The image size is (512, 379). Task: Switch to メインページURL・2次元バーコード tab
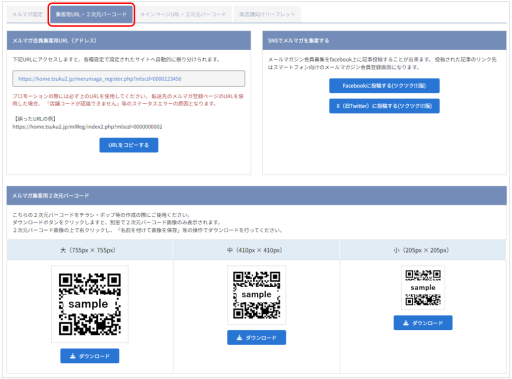[x=183, y=14]
